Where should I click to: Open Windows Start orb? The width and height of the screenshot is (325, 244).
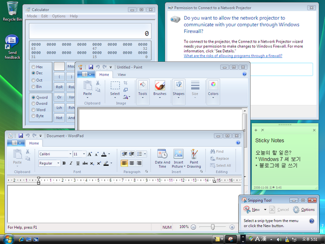coord(8,239)
